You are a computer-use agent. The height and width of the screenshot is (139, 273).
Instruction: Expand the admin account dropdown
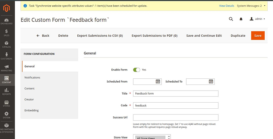[257, 19]
